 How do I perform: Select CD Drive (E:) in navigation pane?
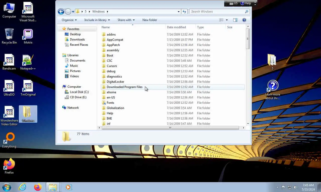[78, 97]
